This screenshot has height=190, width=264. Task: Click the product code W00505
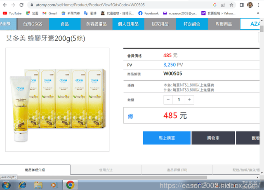[173, 73]
